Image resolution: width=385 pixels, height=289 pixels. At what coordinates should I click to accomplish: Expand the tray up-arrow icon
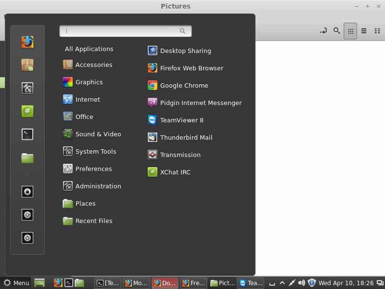pyautogui.click(x=282, y=283)
